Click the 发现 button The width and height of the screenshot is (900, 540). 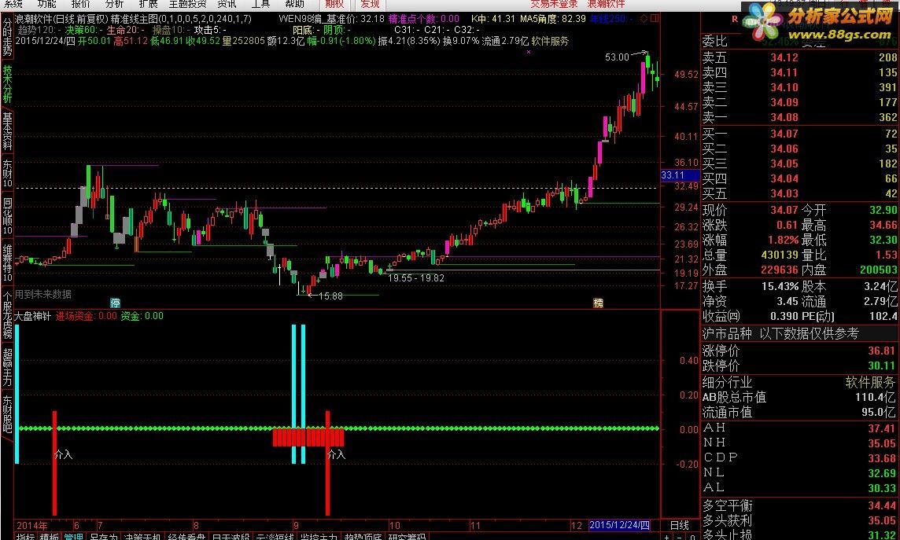tap(371, 4)
